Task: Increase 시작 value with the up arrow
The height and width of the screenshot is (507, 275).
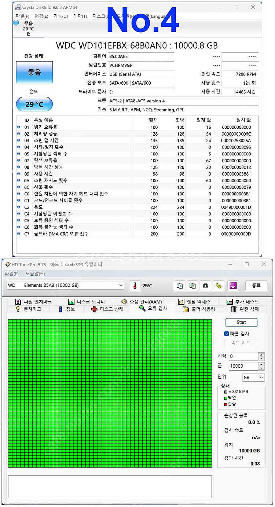Action: 261,354
